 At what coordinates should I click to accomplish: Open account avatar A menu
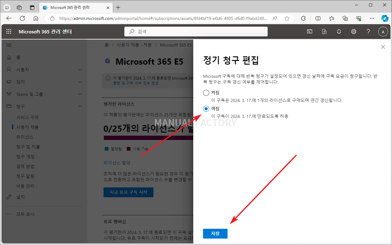(383, 32)
